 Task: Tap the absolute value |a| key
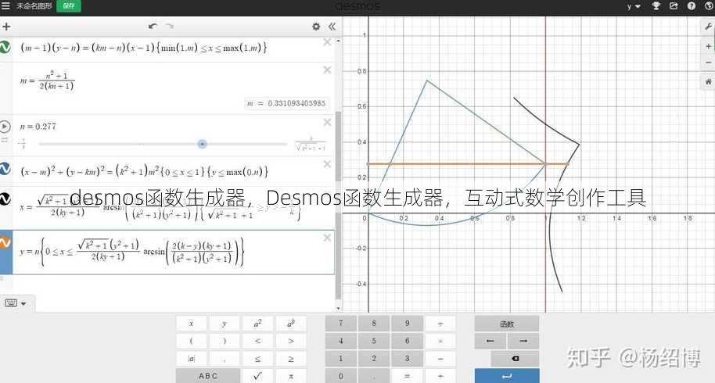[x=192, y=359]
